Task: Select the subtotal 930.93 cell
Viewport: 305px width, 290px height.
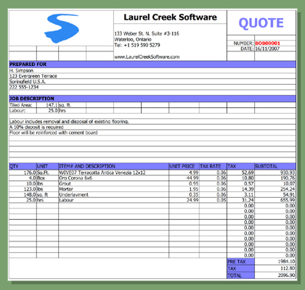Action: pyautogui.click(x=275, y=173)
